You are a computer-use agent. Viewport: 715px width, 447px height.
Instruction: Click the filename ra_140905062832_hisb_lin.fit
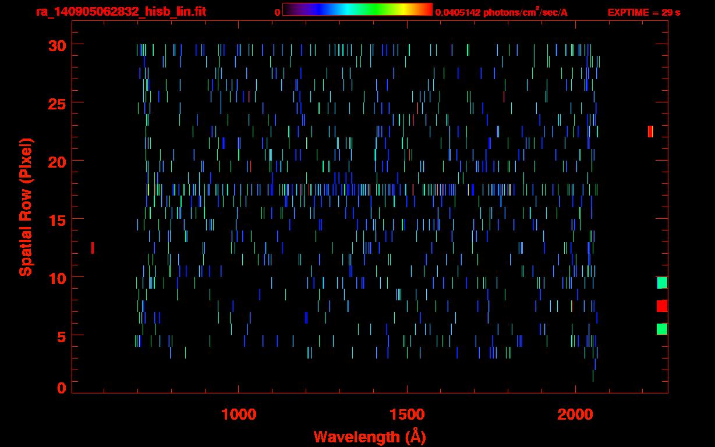120,12
